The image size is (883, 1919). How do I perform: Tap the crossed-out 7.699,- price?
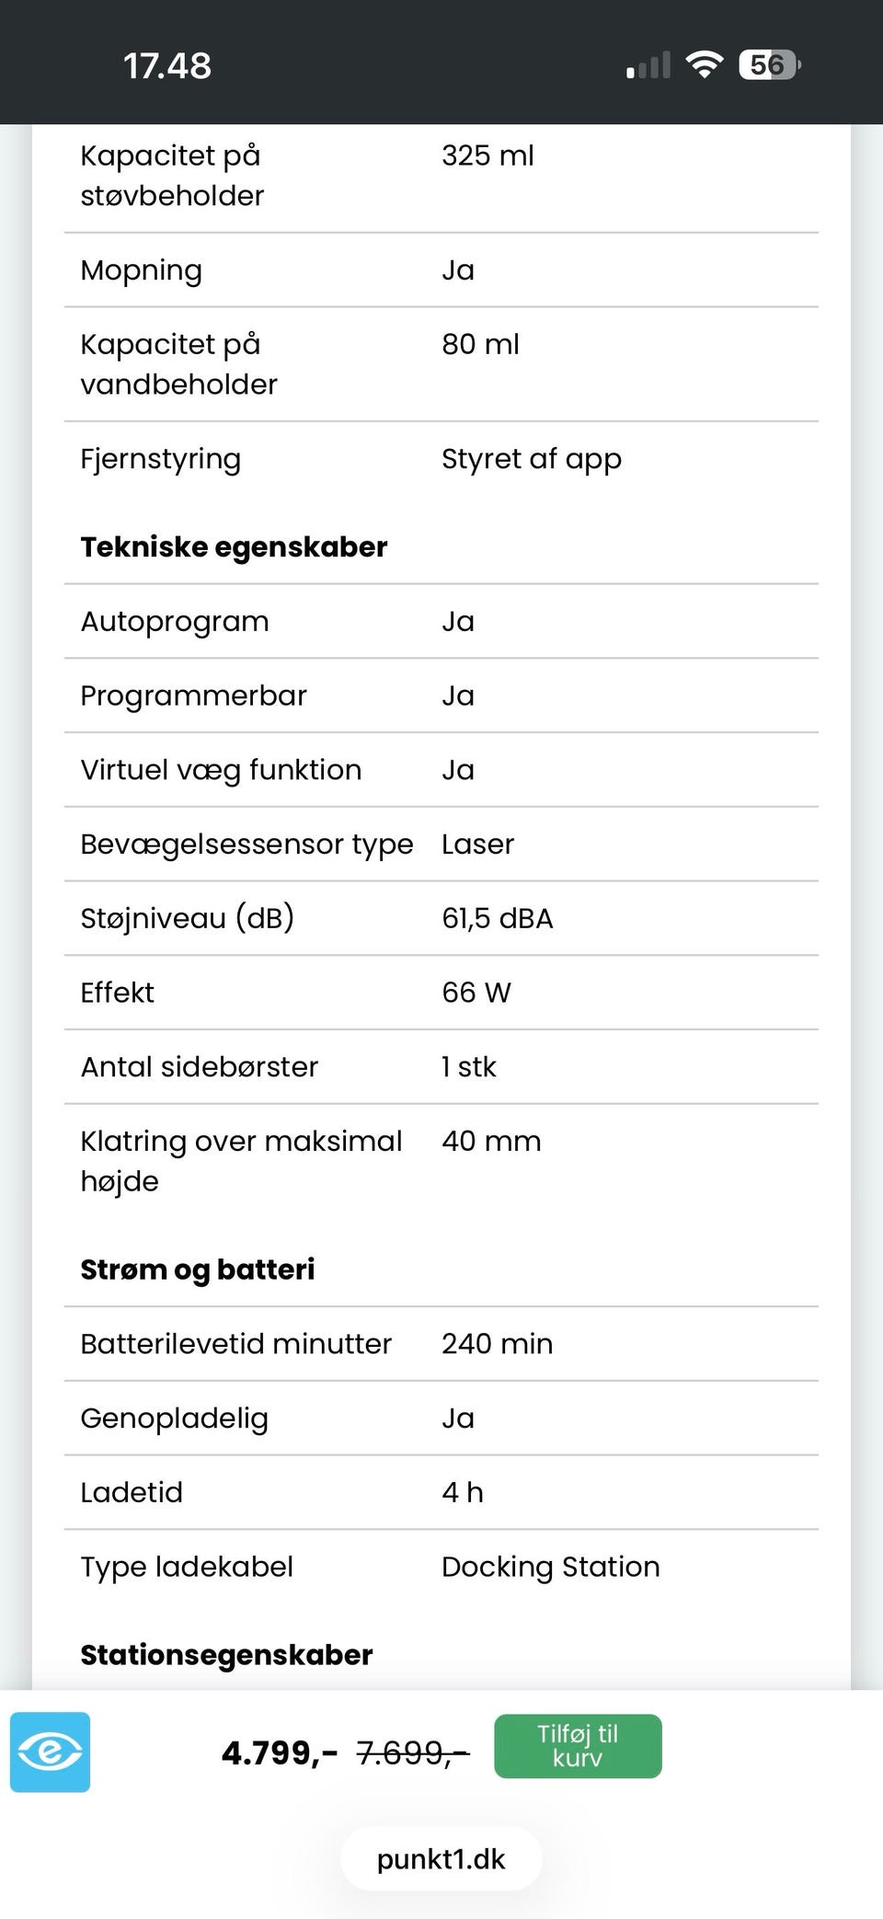(x=412, y=1753)
